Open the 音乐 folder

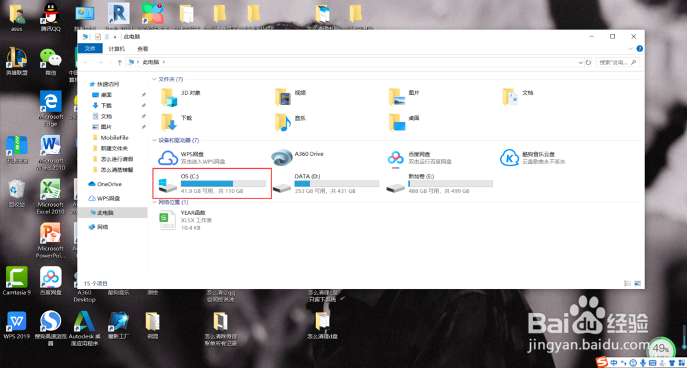290,122
